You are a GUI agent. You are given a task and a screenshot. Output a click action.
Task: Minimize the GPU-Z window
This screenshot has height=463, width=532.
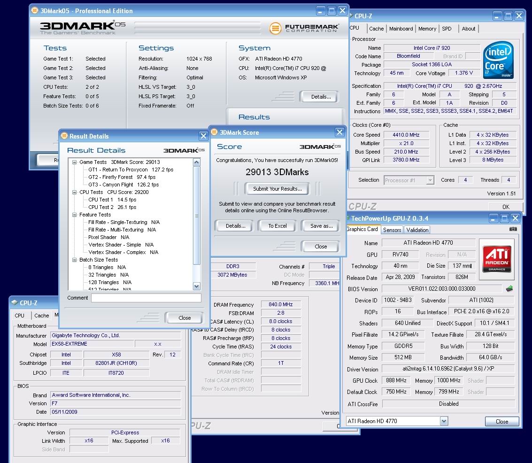pos(493,218)
